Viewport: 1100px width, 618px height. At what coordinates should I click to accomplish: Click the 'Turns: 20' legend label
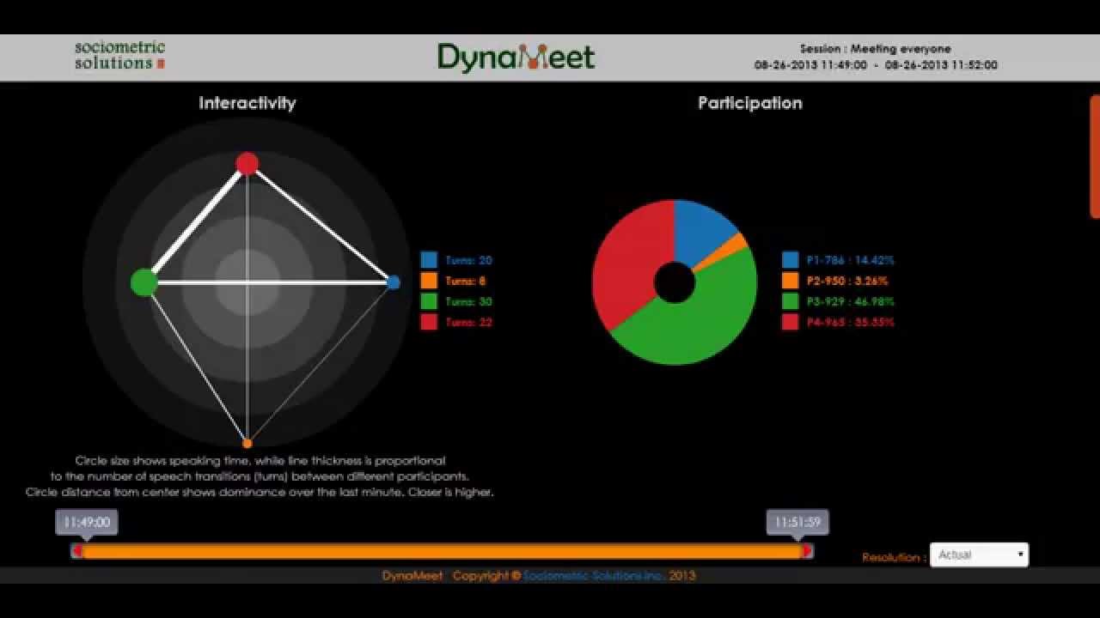pos(468,260)
